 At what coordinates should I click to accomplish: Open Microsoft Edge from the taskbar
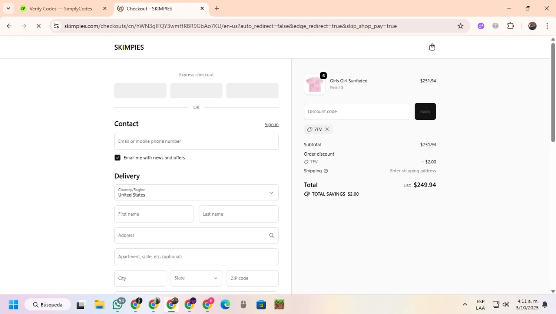point(225,305)
